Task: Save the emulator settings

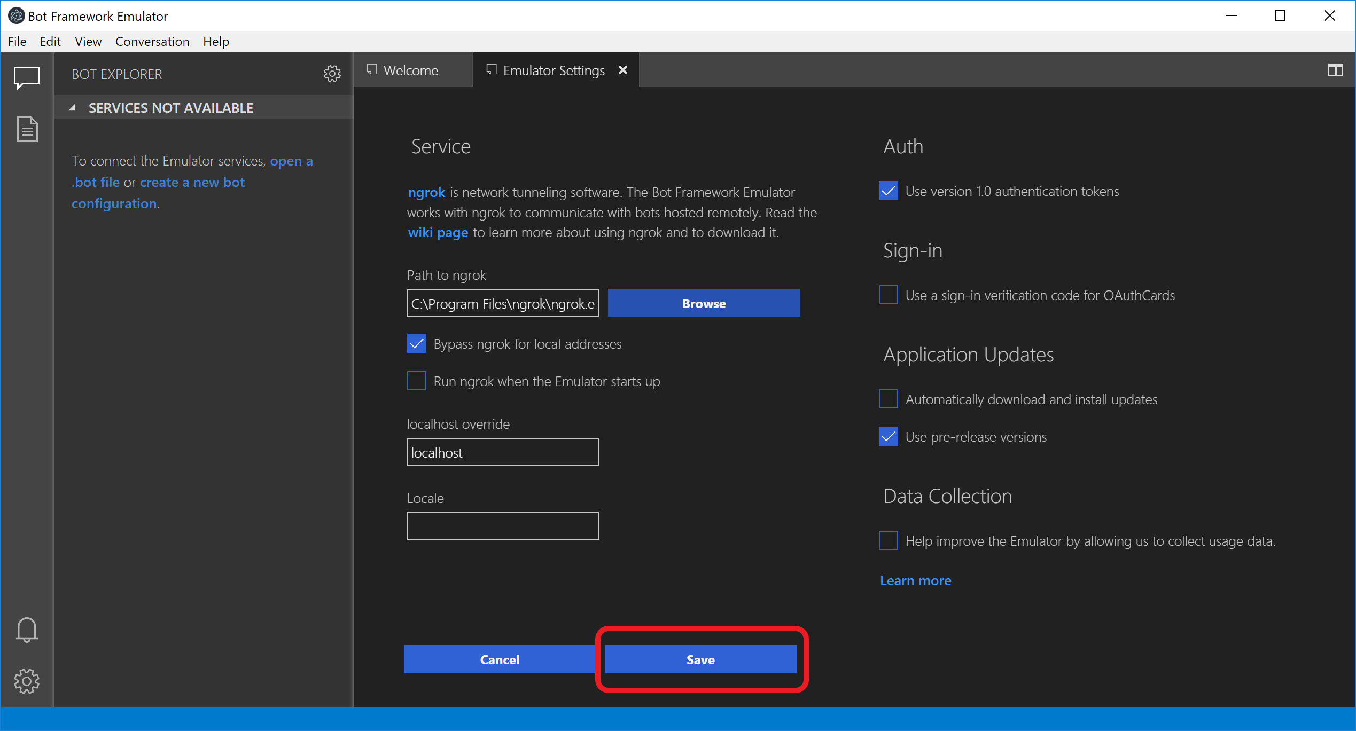Action: [700, 659]
